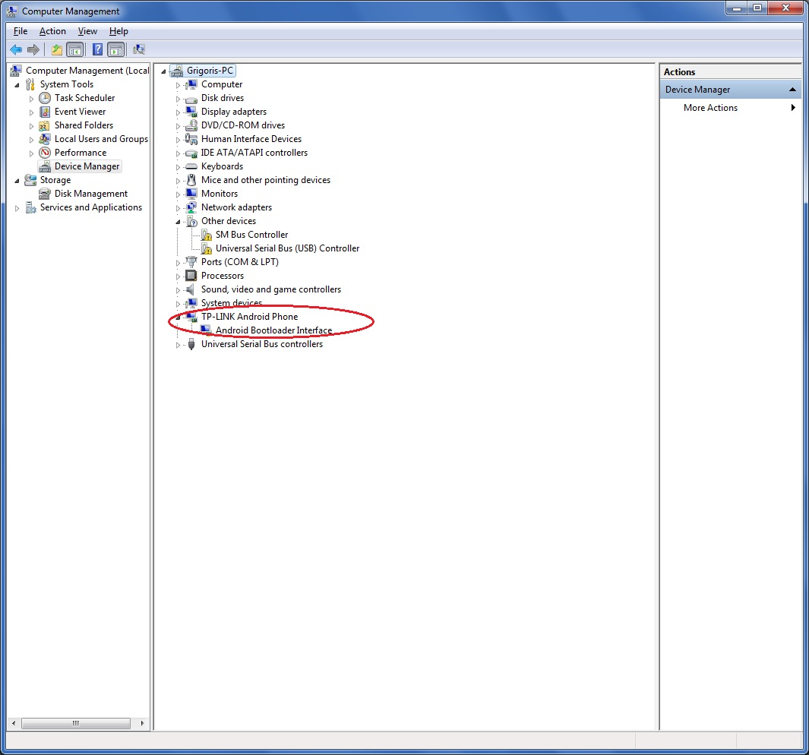The height and width of the screenshot is (755, 809).
Task: Click the left pane horizontal scrollbar thumb
Action: pyautogui.click(x=75, y=723)
